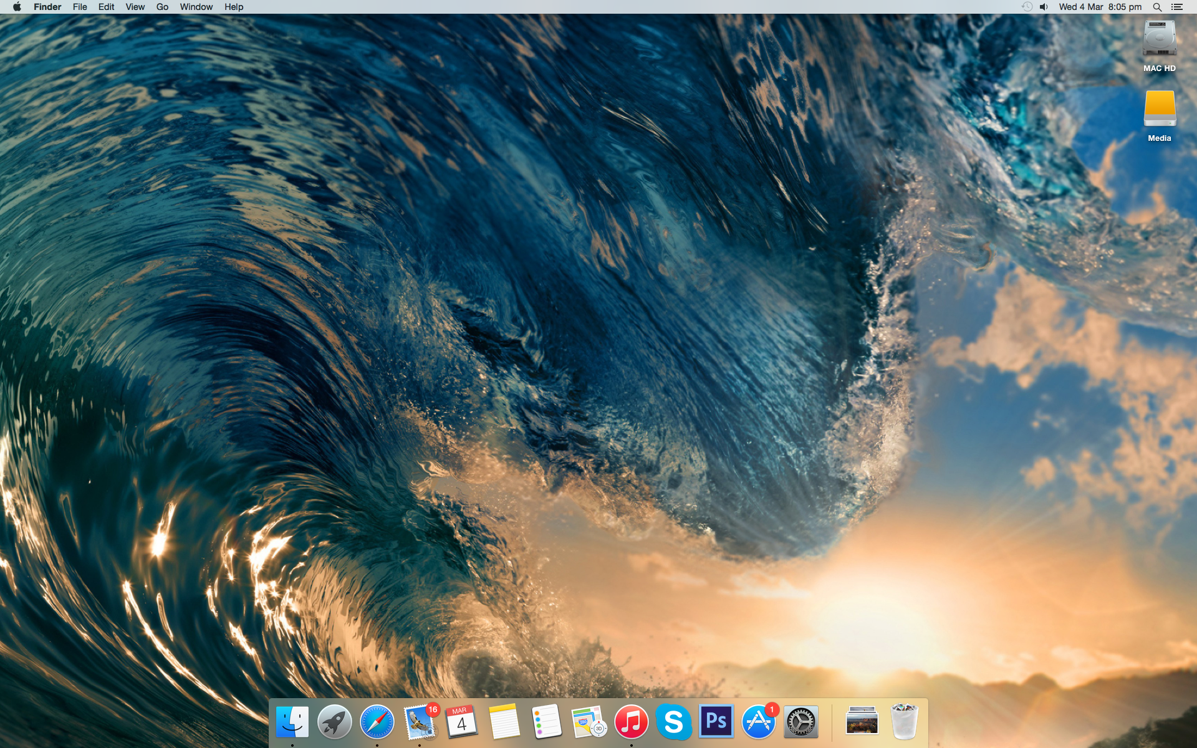Image resolution: width=1197 pixels, height=748 pixels.
Task: Launch iTunes music note icon
Action: click(632, 722)
